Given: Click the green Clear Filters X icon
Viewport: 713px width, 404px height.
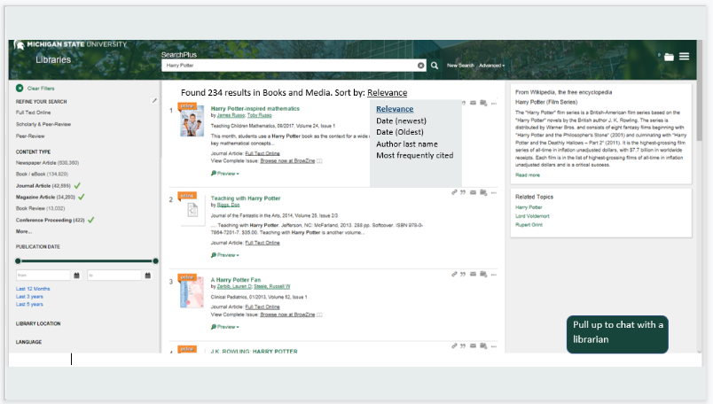Looking at the screenshot, I should (20, 89).
